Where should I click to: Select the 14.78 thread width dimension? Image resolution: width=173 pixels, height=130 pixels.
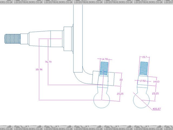[x=105, y=59]
